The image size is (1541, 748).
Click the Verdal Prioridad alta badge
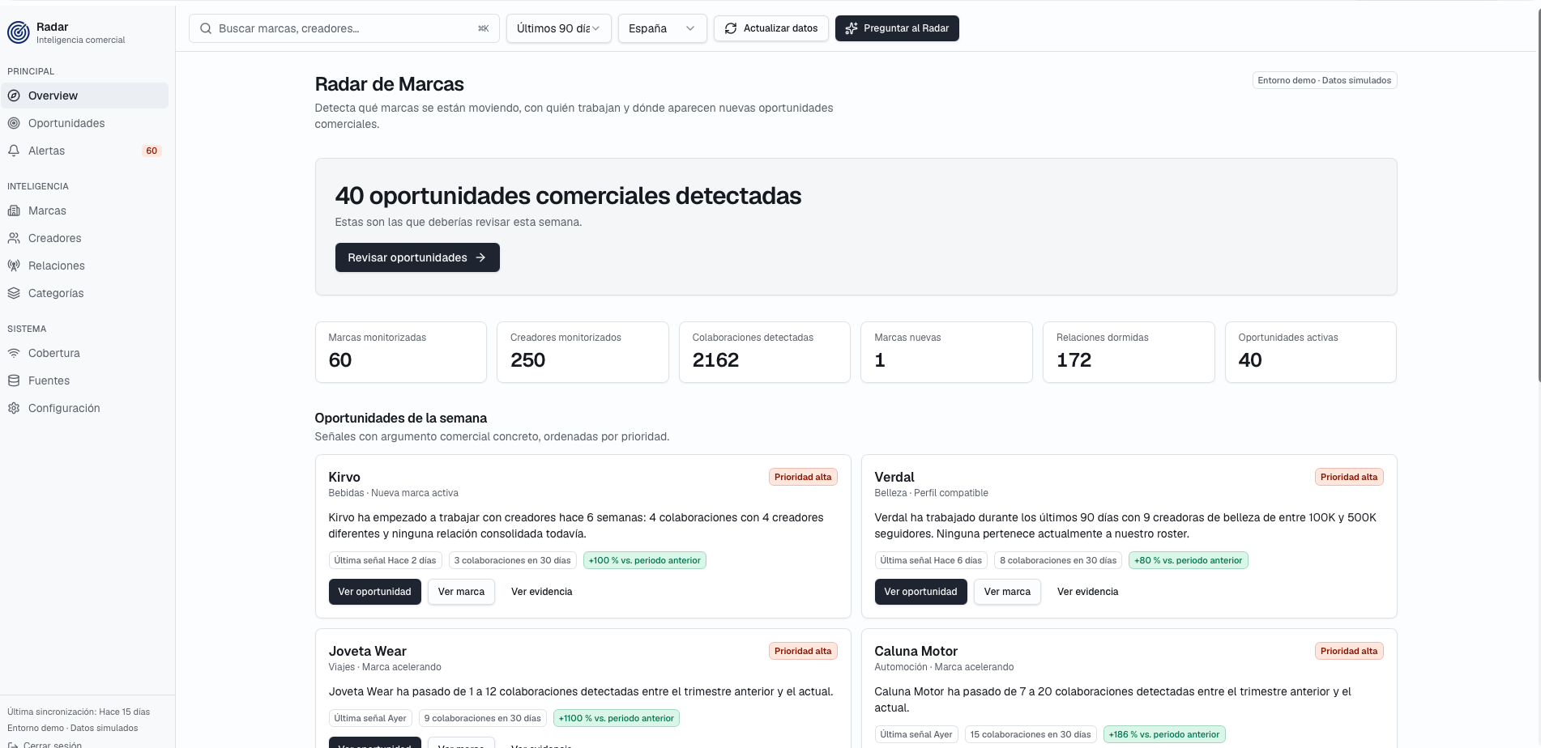tap(1349, 477)
